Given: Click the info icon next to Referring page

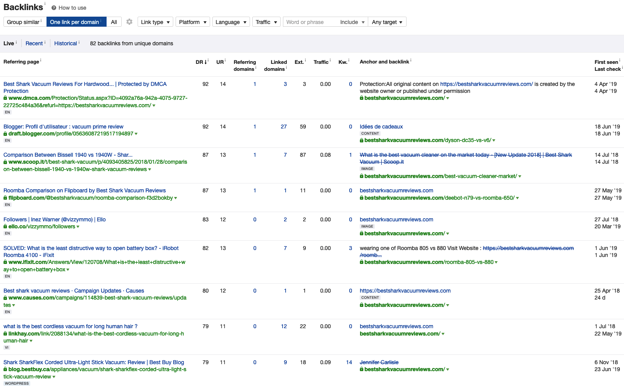Looking at the screenshot, I should pyautogui.click(x=41, y=60).
